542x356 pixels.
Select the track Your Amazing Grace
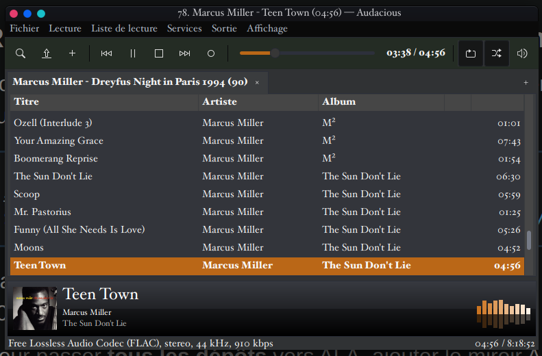[x=58, y=141]
